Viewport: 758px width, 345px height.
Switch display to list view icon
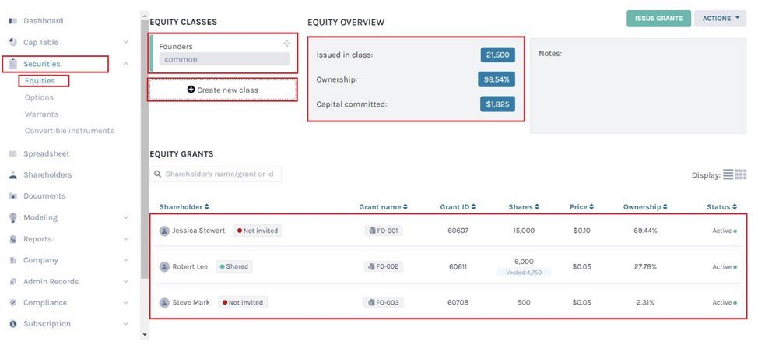coord(728,174)
